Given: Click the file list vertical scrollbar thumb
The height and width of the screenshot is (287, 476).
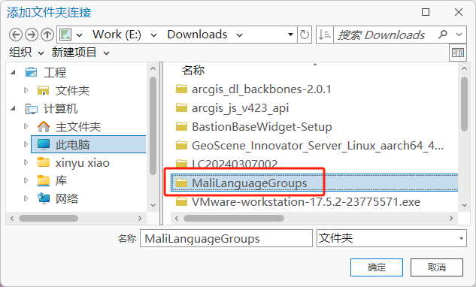Looking at the screenshot, I should (464, 104).
